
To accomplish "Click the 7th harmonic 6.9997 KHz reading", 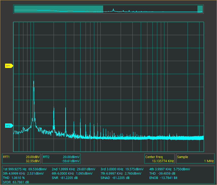I will (x=121, y=174).
